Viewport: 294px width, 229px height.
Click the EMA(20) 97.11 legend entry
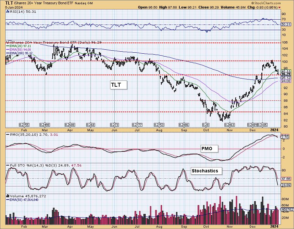19,46
